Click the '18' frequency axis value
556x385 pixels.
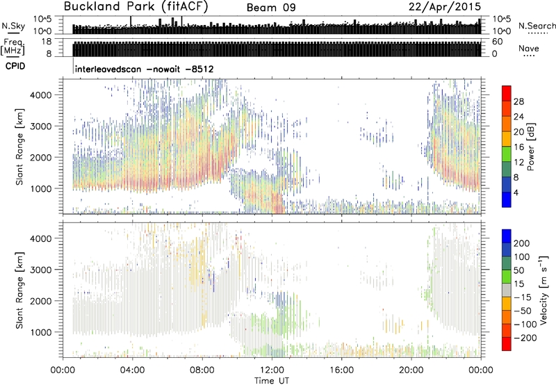tap(46, 42)
